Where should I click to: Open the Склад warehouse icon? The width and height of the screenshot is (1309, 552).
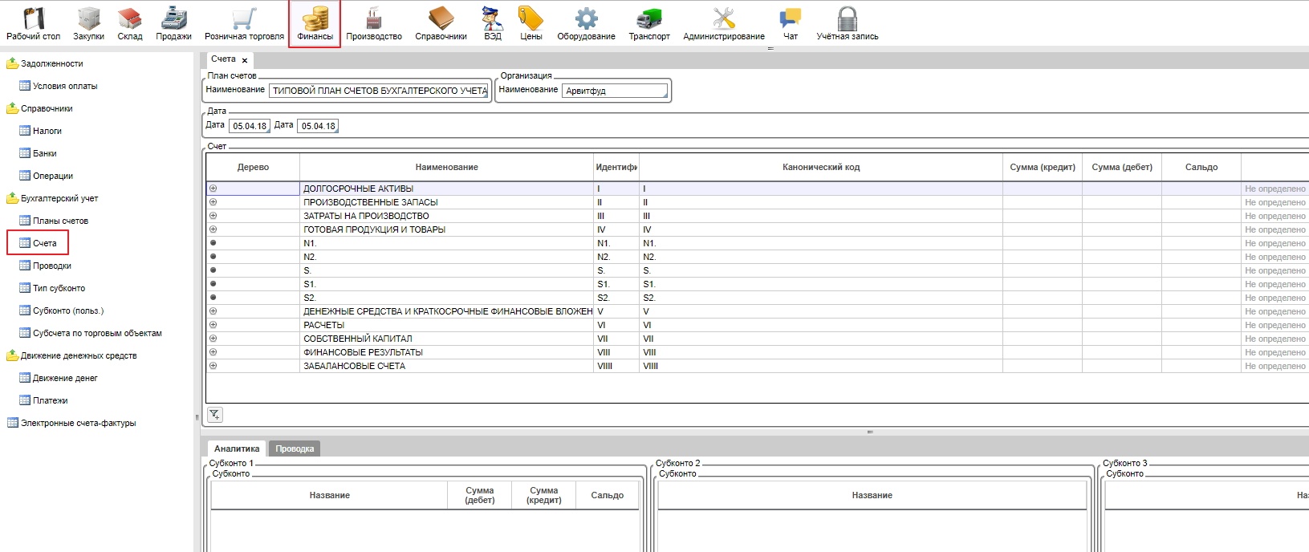pos(129,19)
